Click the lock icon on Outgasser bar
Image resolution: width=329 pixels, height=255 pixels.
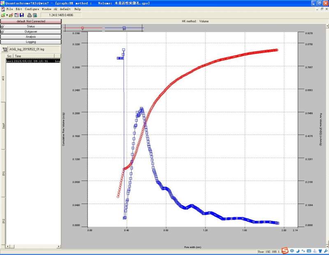[x=2, y=32]
